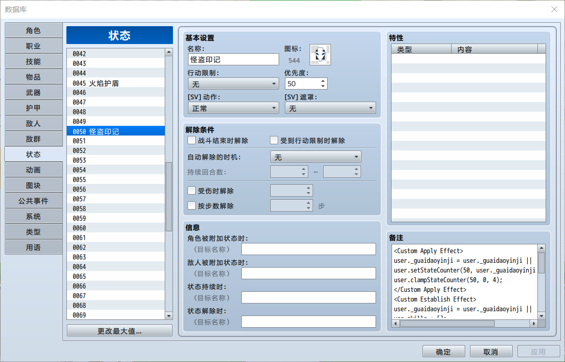Click scroll-down arrow in the notes box

(541, 316)
